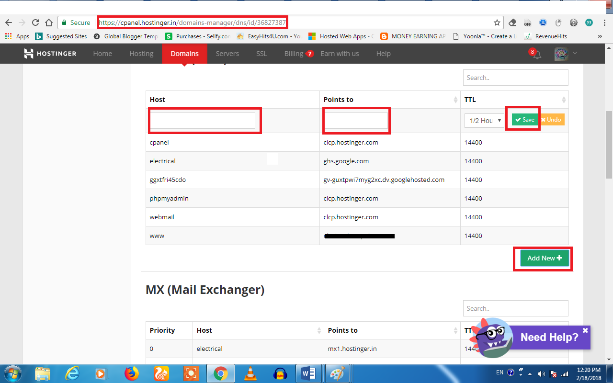This screenshot has width=613, height=383.
Task: Open the Alexa 'a' extension icon
Action: (x=543, y=23)
